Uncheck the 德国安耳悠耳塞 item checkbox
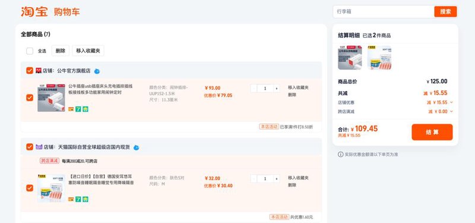 [30, 188]
